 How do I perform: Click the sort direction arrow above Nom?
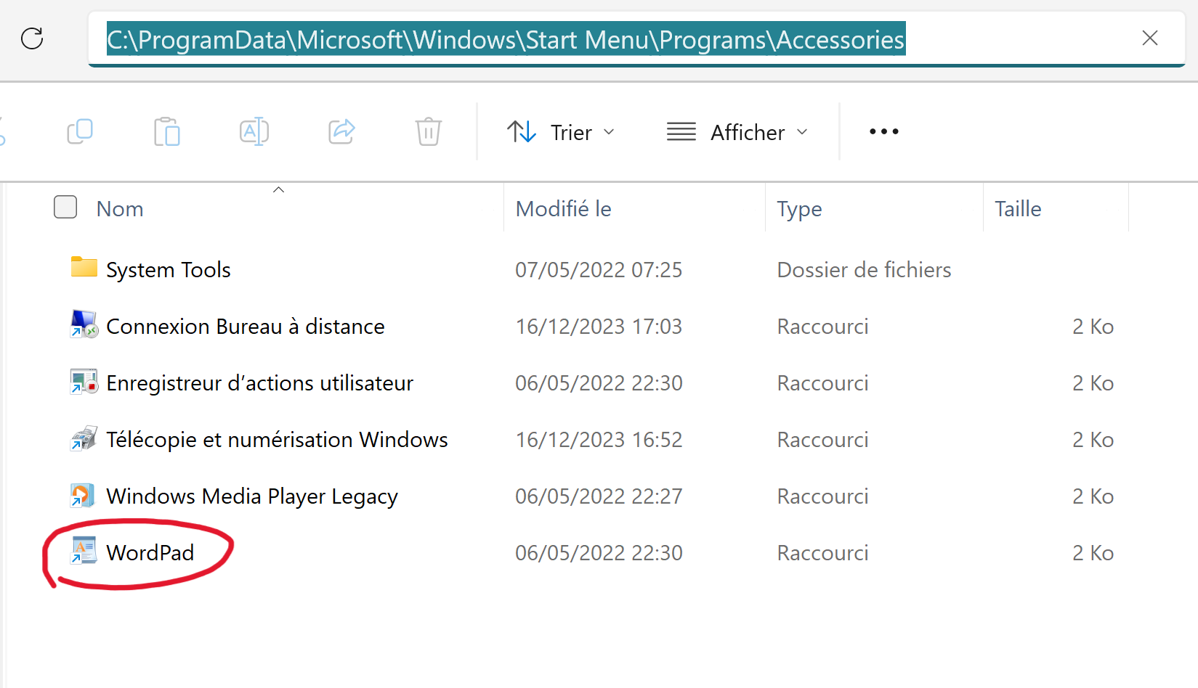click(x=278, y=189)
